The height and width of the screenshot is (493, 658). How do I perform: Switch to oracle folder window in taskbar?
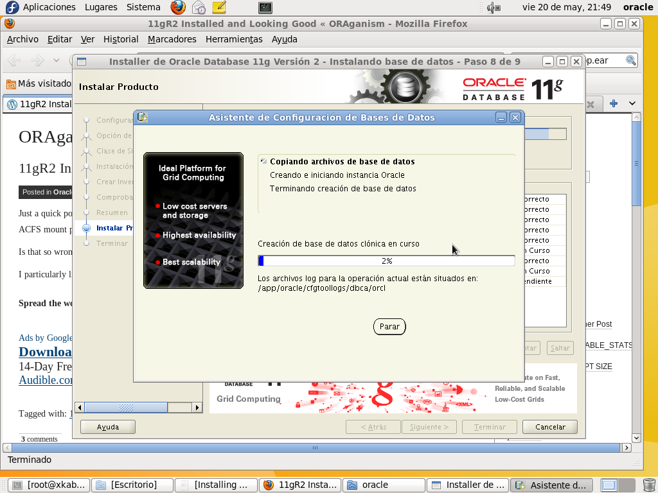(x=384, y=485)
